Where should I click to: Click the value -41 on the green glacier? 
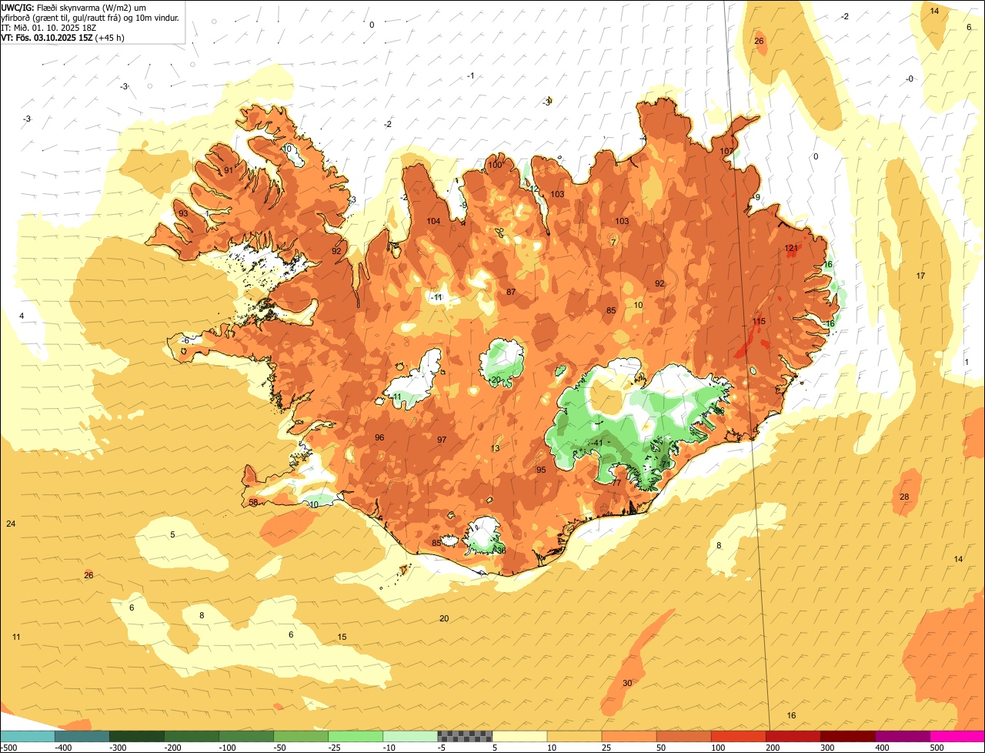597,443
